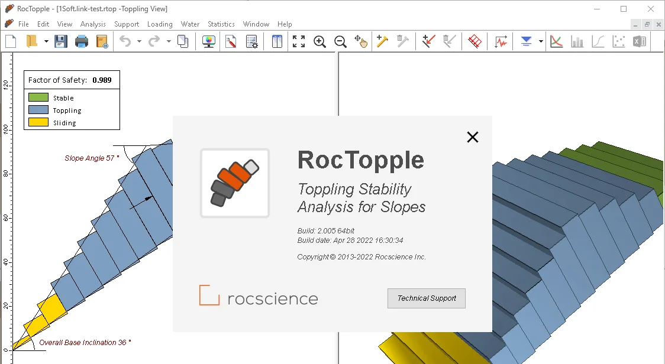Close the inner document window
This screenshot has height=364, width=665.
click(x=658, y=25)
